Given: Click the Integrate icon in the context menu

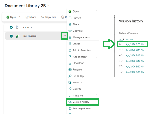Looking at the screenshot, I should 70,95.
